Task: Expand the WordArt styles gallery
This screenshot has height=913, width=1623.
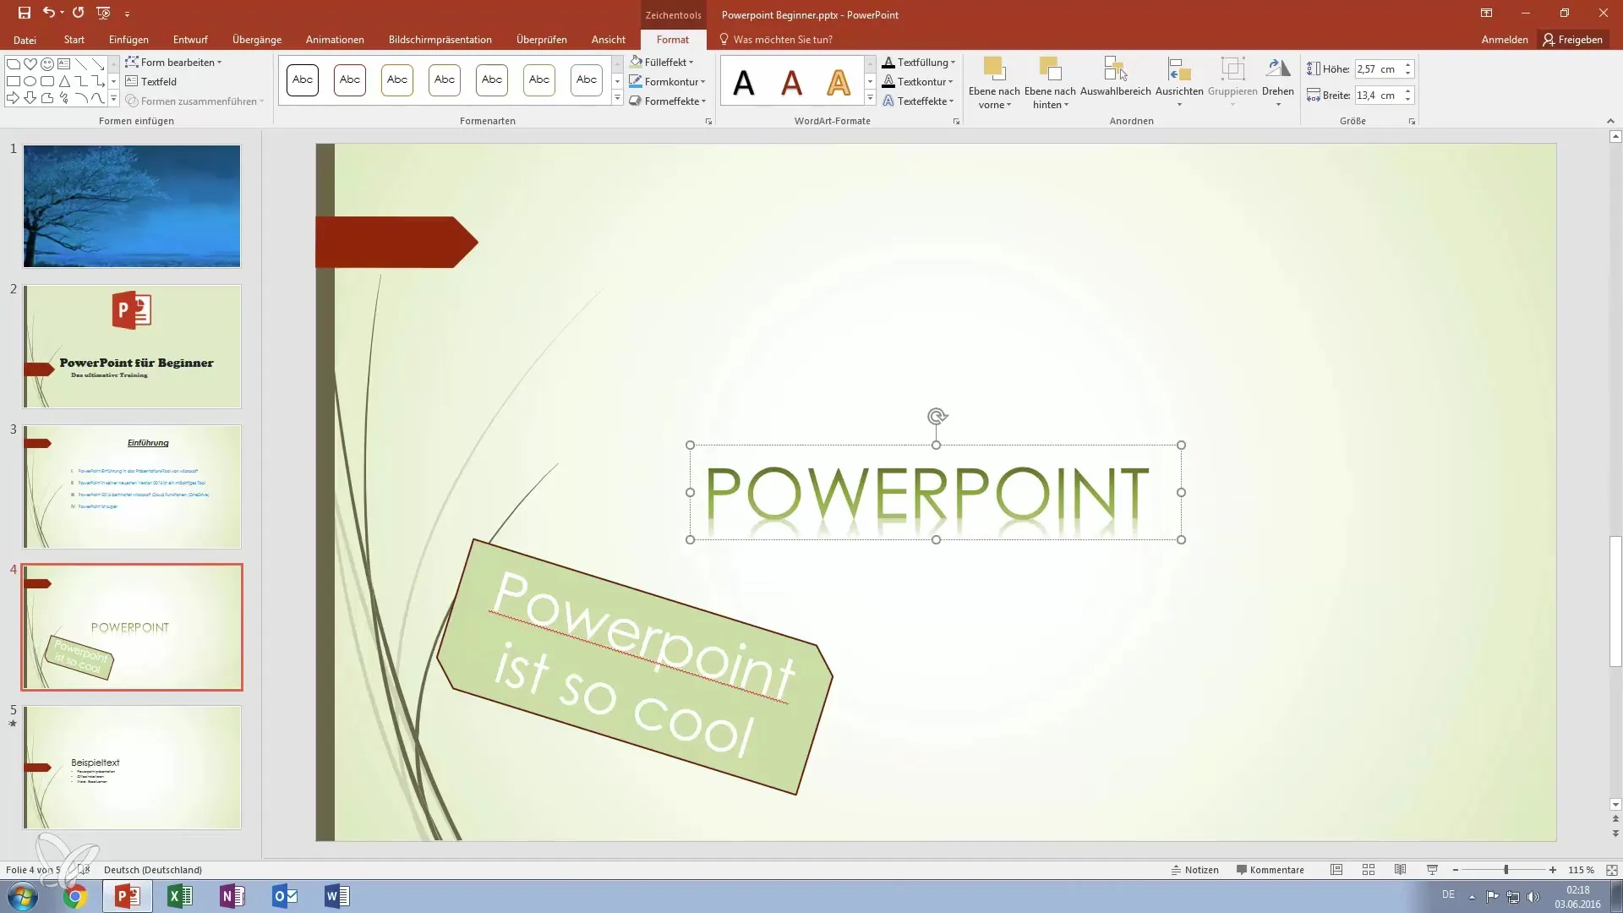Action: point(870,98)
